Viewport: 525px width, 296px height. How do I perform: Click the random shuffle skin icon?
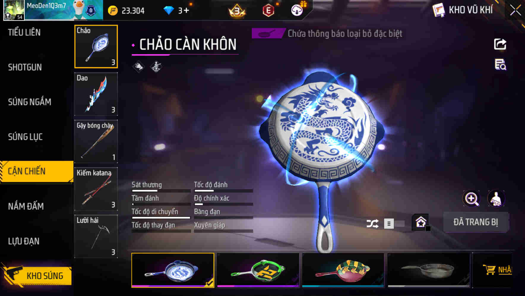(x=372, y=223)
